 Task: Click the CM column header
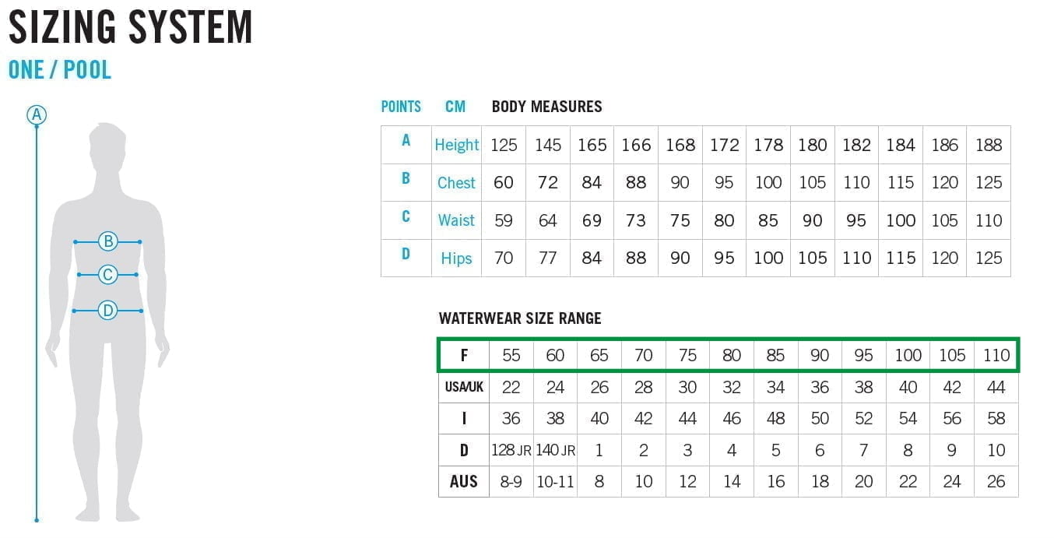pyautogui.click(x=455, y=107)
